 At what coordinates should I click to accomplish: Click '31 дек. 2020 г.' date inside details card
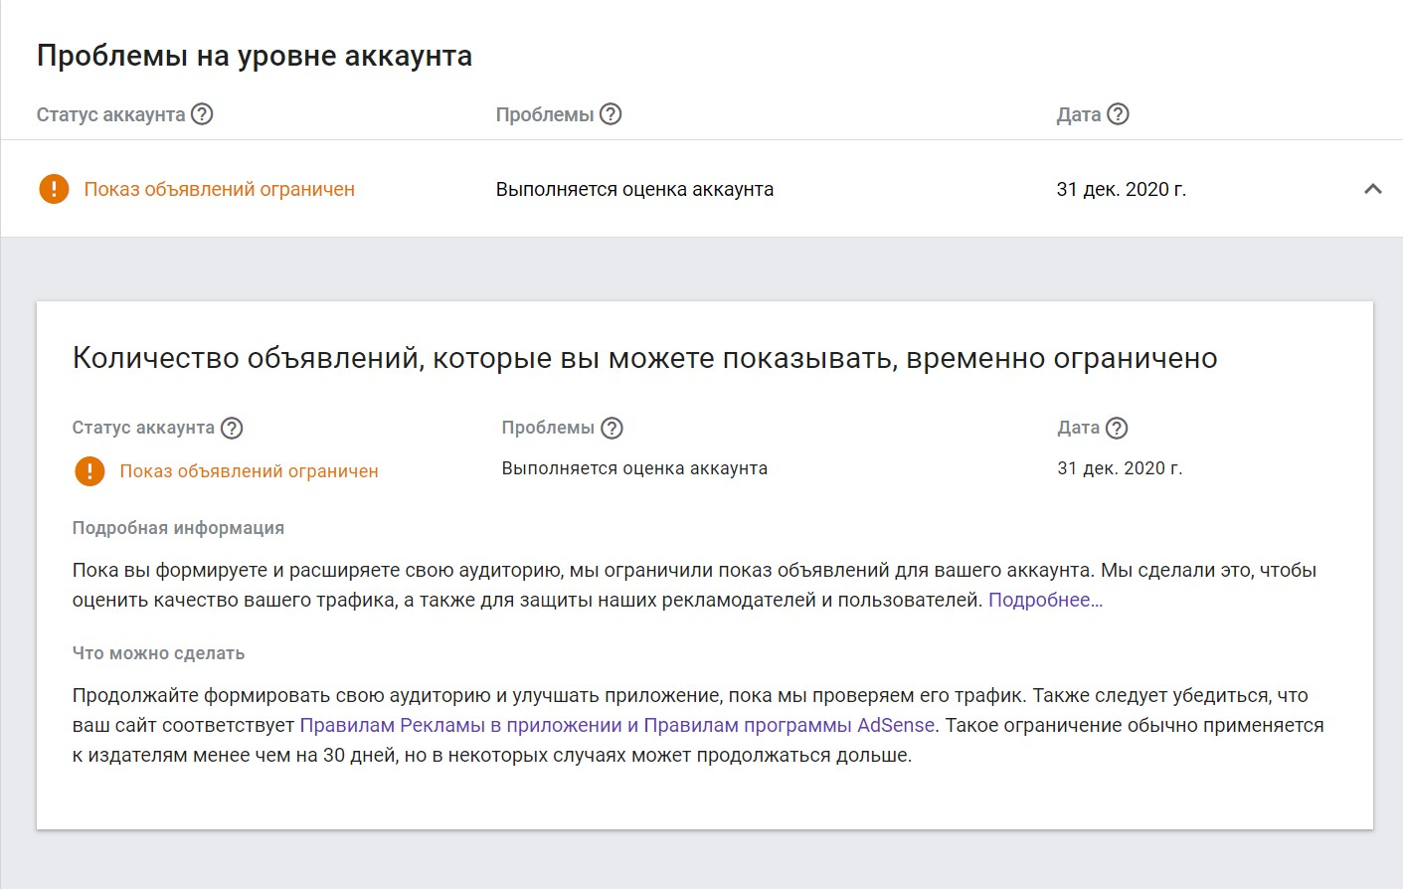pyautogui.click(x=1120, y=468)
